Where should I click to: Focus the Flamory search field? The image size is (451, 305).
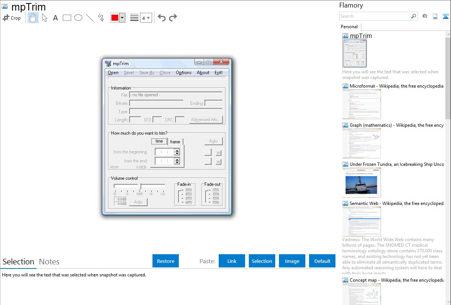point(375,16)
